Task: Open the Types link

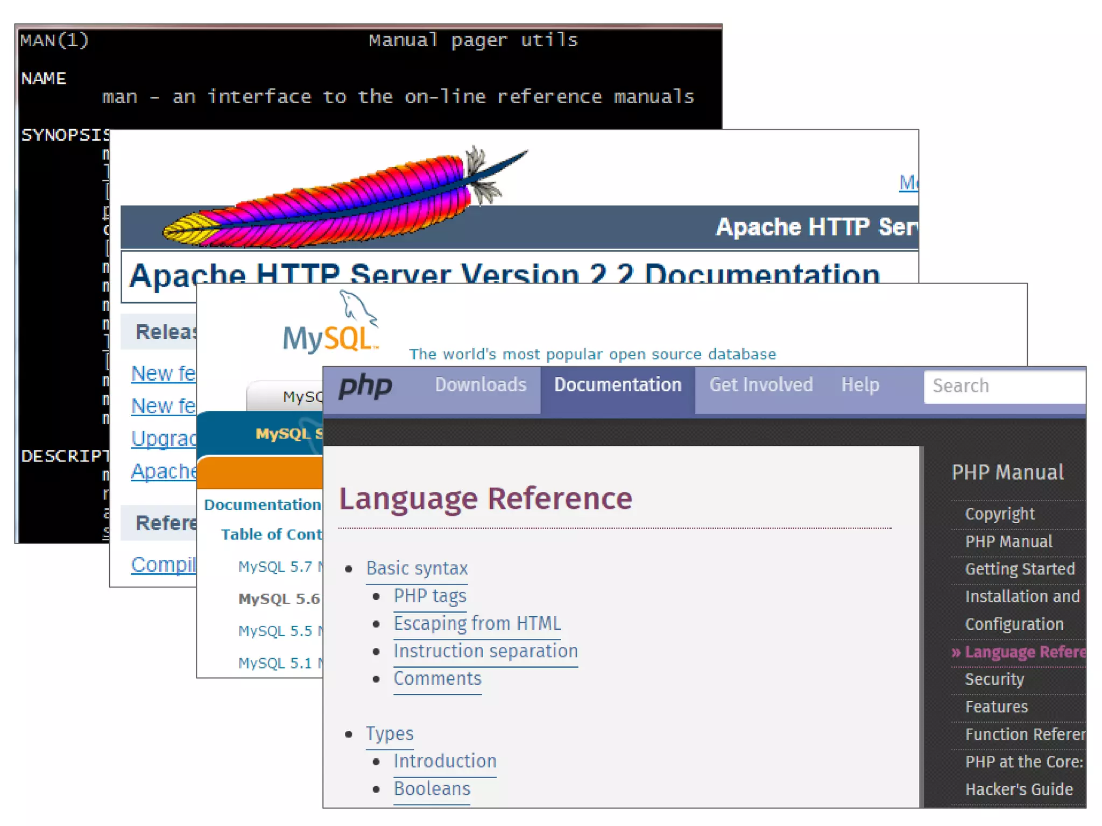Action: tap(390, 734)
